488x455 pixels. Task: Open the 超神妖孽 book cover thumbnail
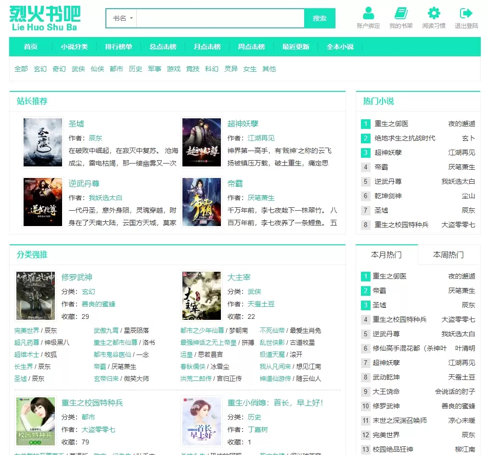pos(202,142)
